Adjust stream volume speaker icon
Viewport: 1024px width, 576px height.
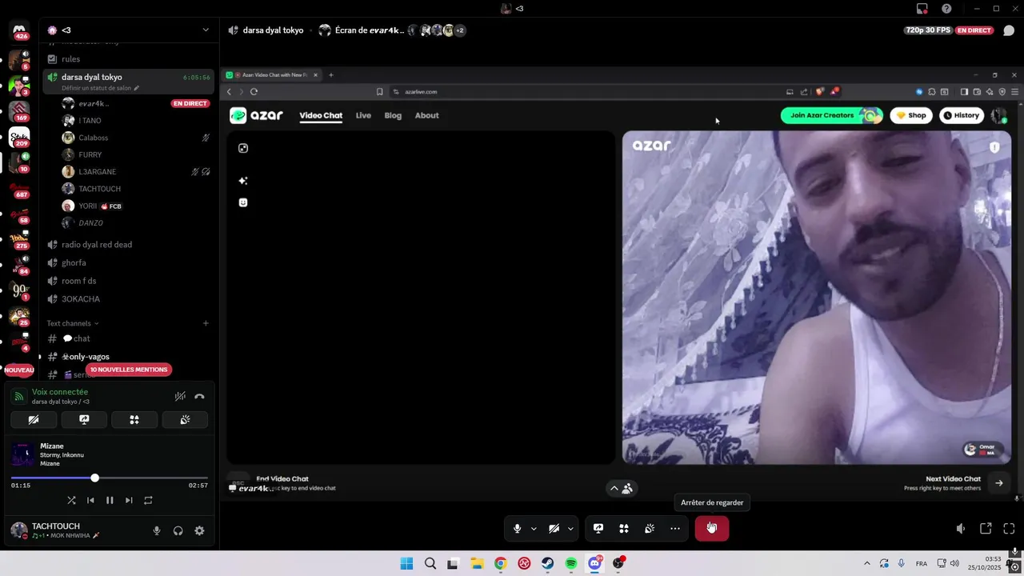click(961, 529)
